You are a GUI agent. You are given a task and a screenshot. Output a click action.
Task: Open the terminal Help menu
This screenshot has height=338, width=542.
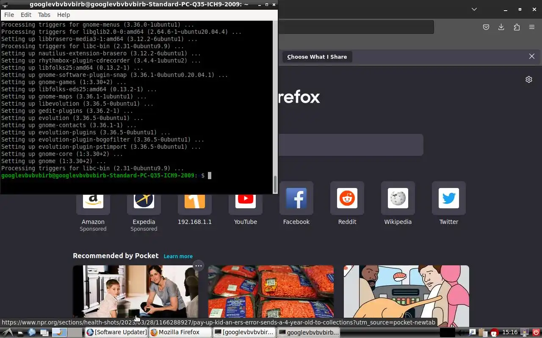(64, 15)
